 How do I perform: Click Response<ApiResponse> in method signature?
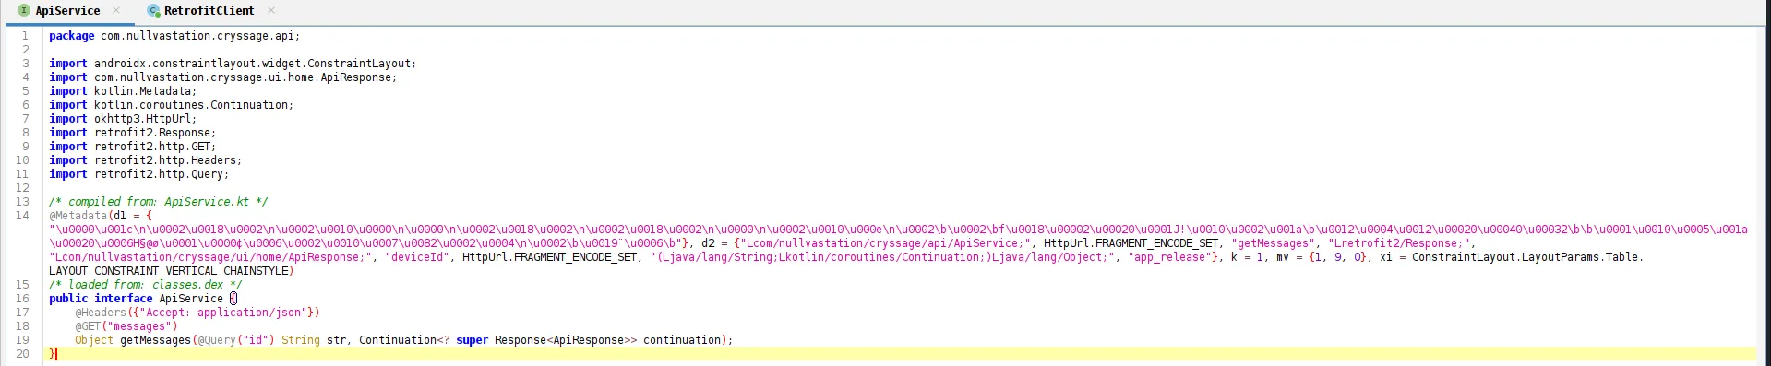coord(562,340)
